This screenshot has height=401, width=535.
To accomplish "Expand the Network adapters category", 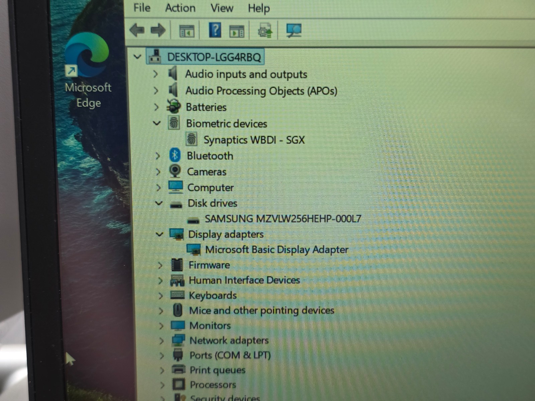I will click(x=162, y=341).
